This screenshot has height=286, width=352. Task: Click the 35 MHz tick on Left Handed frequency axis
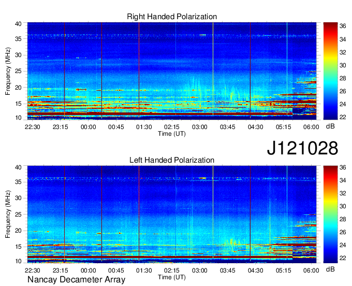(19, 182)
